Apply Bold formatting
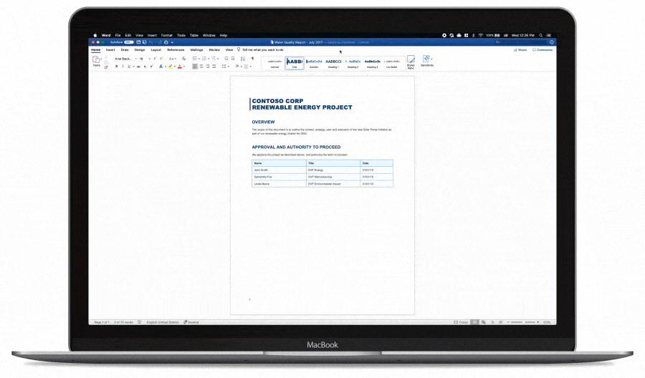 pos(117,67)
